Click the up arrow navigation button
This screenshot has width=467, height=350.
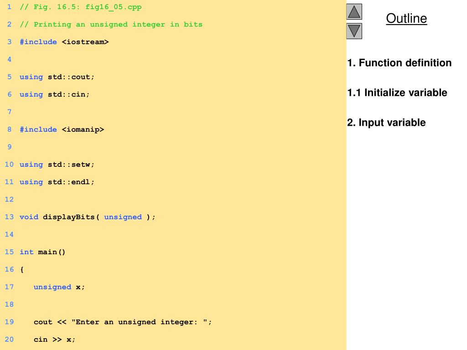(x=354, y=11)
